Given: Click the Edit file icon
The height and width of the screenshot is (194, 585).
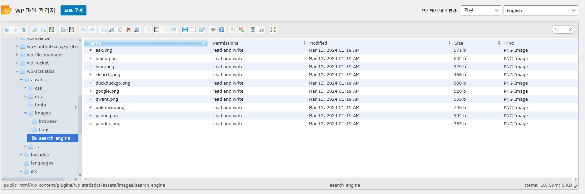Looking at the screenshot, I should tap(165, 30).
